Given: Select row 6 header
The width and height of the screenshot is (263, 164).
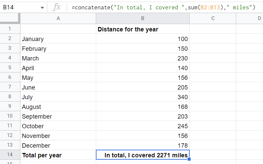Looking at the screenshot, I should (x=10, y=77).
